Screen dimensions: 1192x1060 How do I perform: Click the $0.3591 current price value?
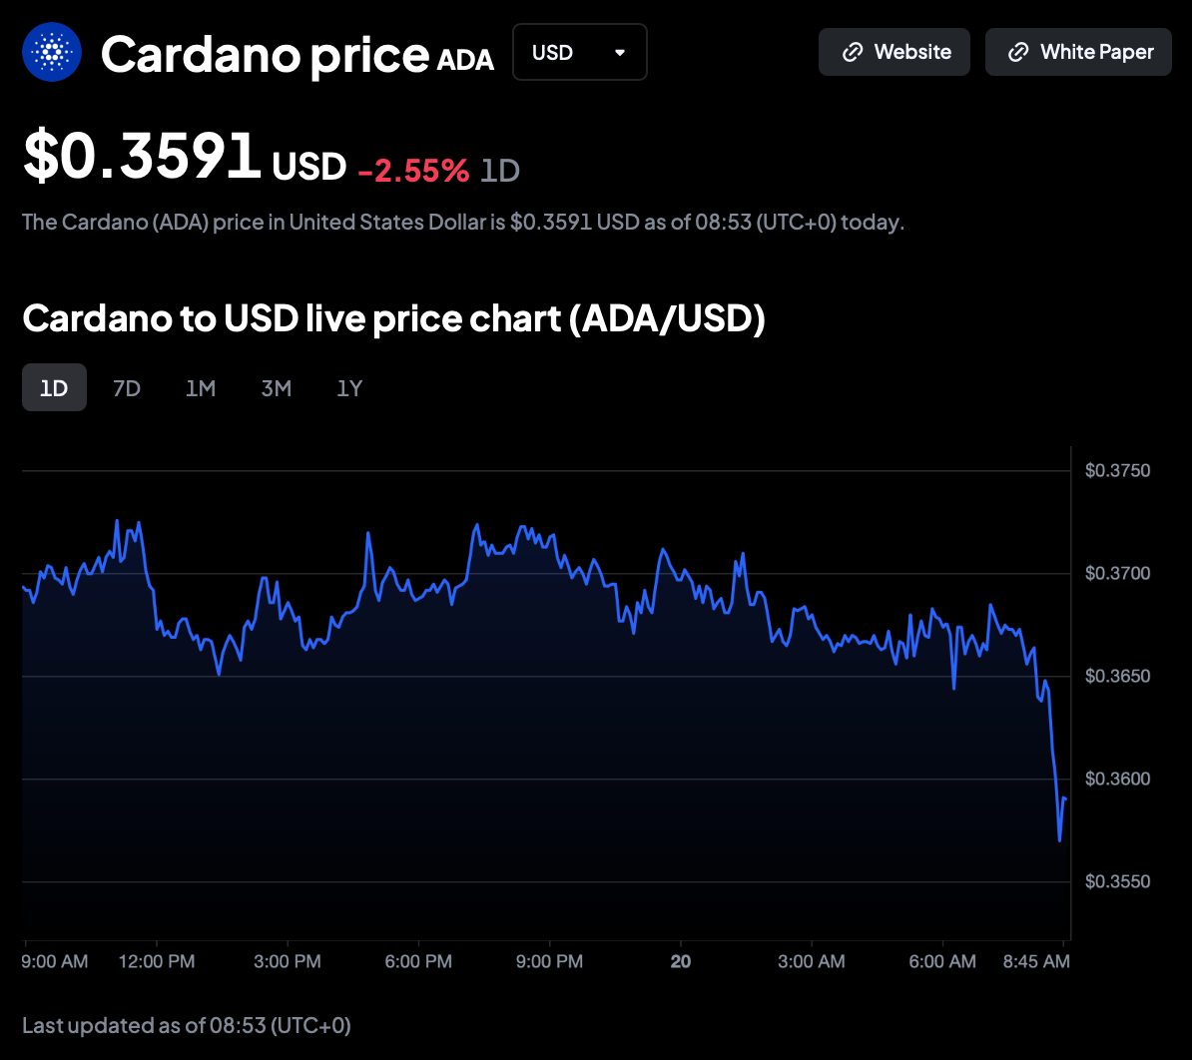coord(143,159)
